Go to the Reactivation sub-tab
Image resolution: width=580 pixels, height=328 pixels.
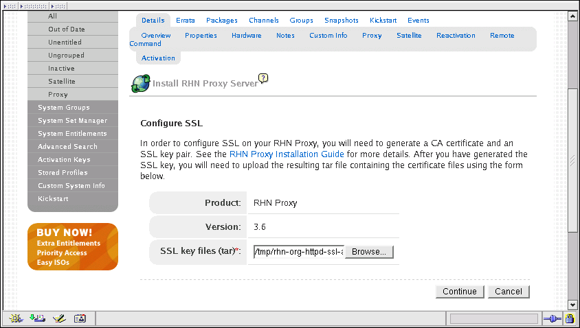[x=456, y=36]
